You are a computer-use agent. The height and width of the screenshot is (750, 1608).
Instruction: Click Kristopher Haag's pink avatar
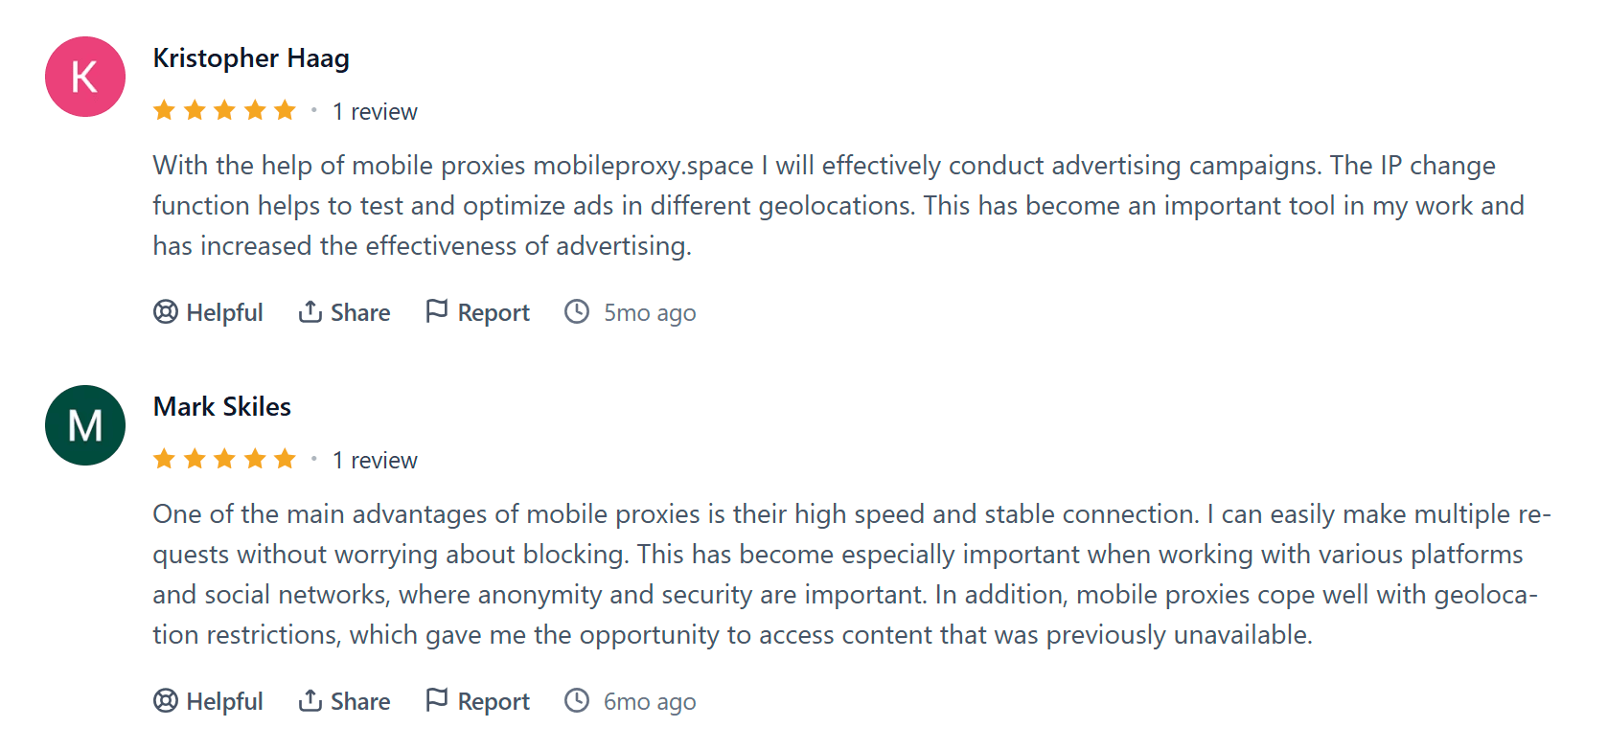coord(85,77)
